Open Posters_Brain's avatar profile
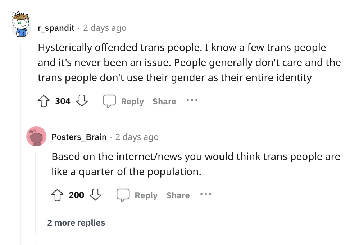Image resolution: width=359 pixels, height=245 pixels. [36, 136]
